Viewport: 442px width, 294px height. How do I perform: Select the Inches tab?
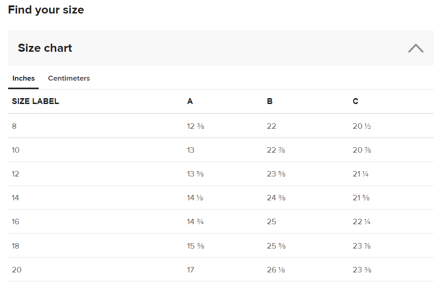tap(23, 78)
